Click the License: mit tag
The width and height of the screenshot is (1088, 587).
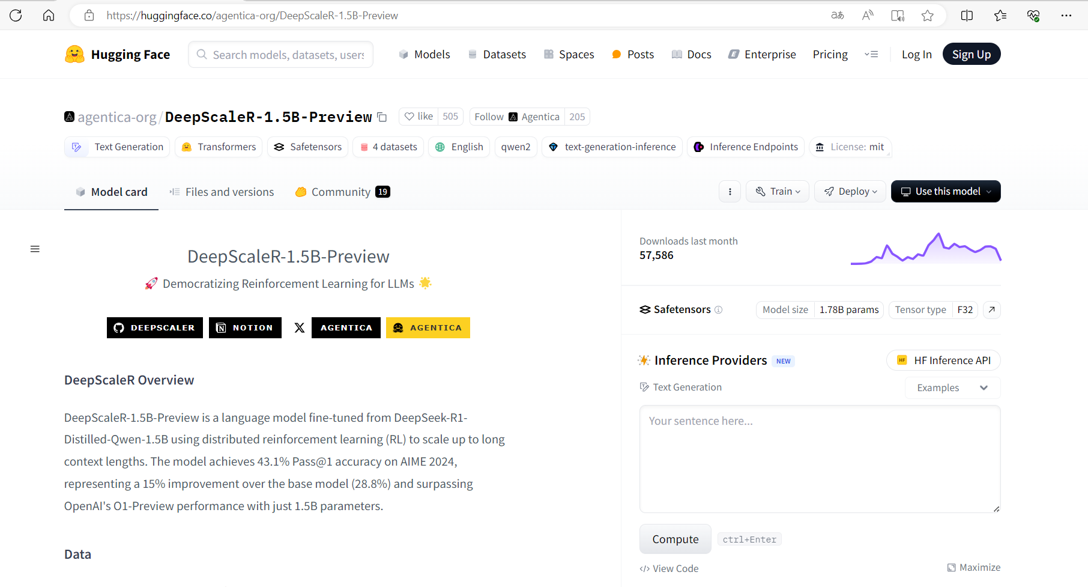(850, 147)
